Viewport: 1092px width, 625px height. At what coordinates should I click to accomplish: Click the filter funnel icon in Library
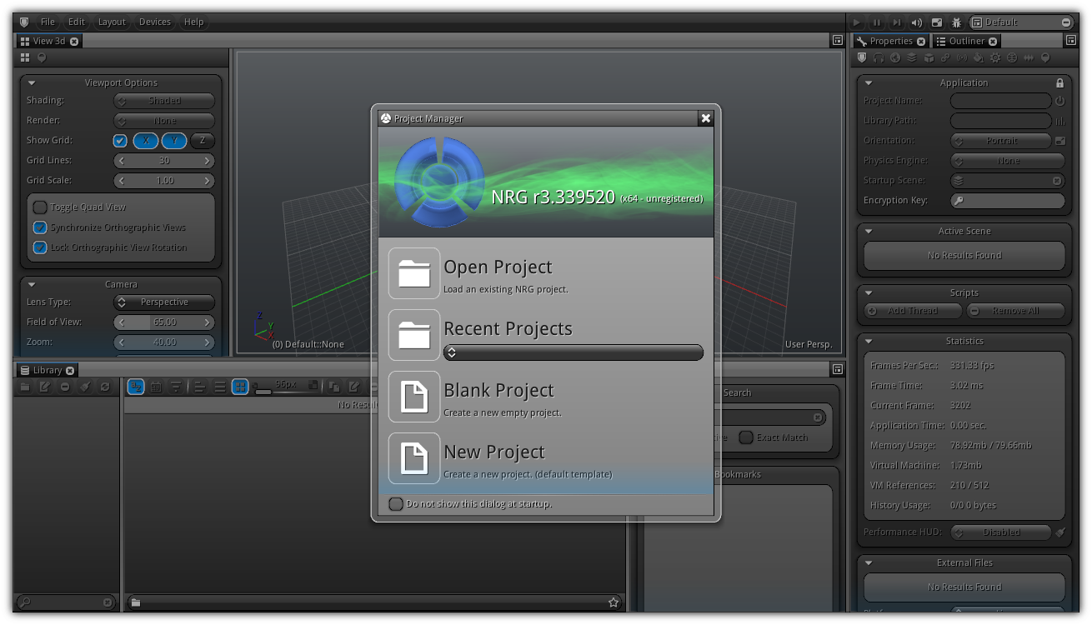176,387
